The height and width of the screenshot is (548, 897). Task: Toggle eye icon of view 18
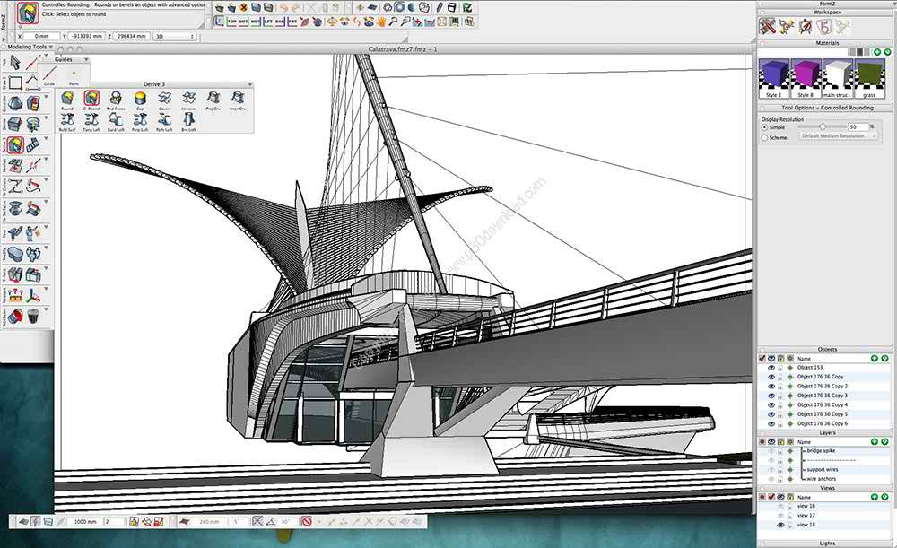[780, 525]
